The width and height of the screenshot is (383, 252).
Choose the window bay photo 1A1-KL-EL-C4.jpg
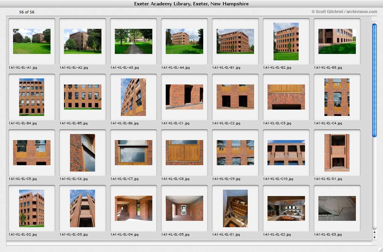(337, 97)
